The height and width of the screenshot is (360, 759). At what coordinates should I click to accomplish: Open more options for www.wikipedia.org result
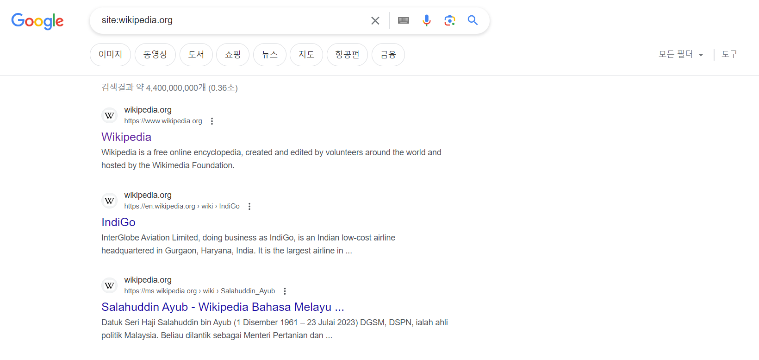[212, 121]
